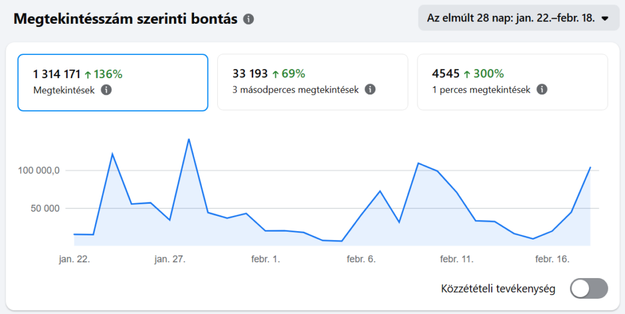Click the final data point at chart's right end

tap(590, 167)
